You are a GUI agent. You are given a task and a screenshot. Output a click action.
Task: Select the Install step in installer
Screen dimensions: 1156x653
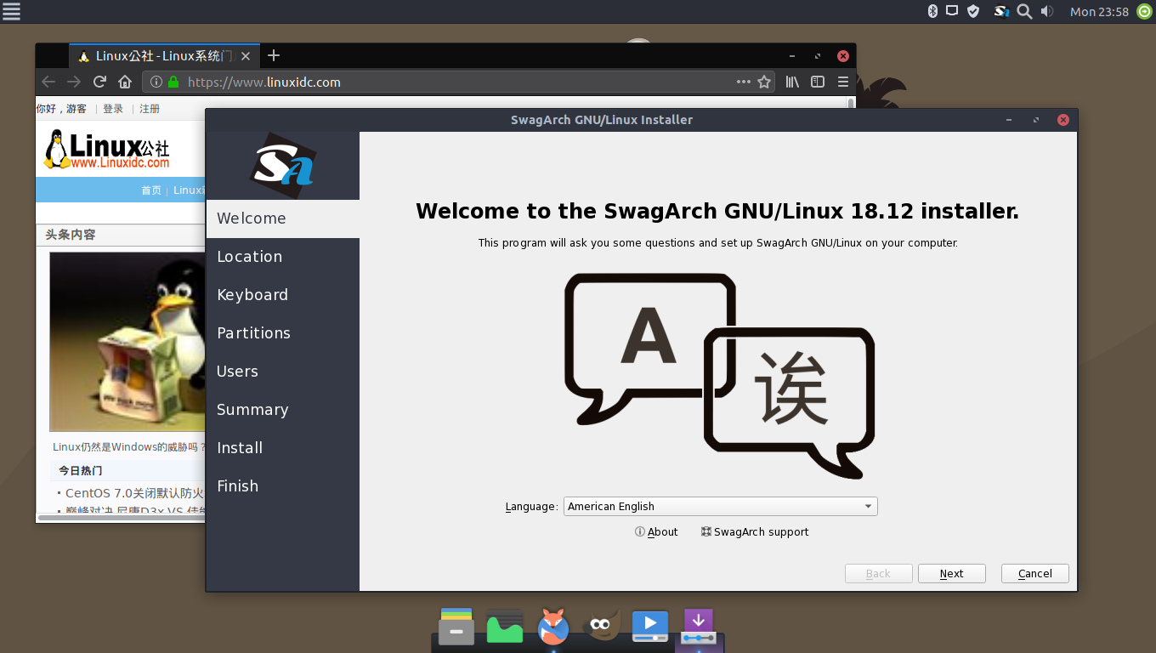[x=282, y=448]
